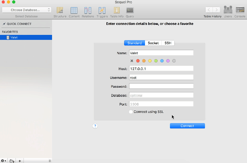
Task: Open the gear actions menu at bottom left
Action: tap(4, 161)
